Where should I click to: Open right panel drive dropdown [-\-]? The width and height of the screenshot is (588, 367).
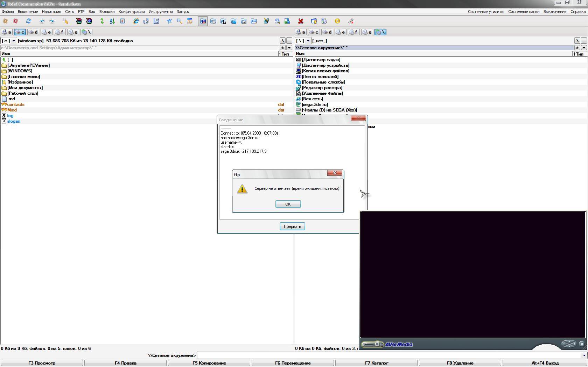(x=303, y=41)
